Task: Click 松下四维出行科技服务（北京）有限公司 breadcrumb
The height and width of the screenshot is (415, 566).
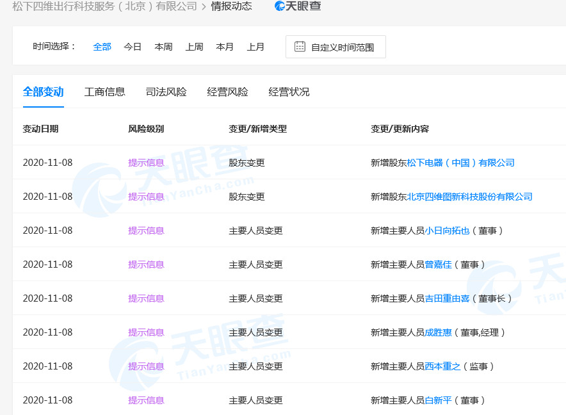Action: (x=104, y=6)
